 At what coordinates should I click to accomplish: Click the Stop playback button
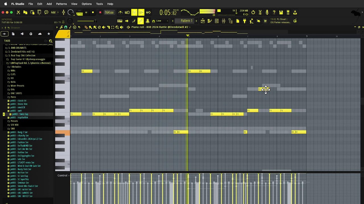93,12
